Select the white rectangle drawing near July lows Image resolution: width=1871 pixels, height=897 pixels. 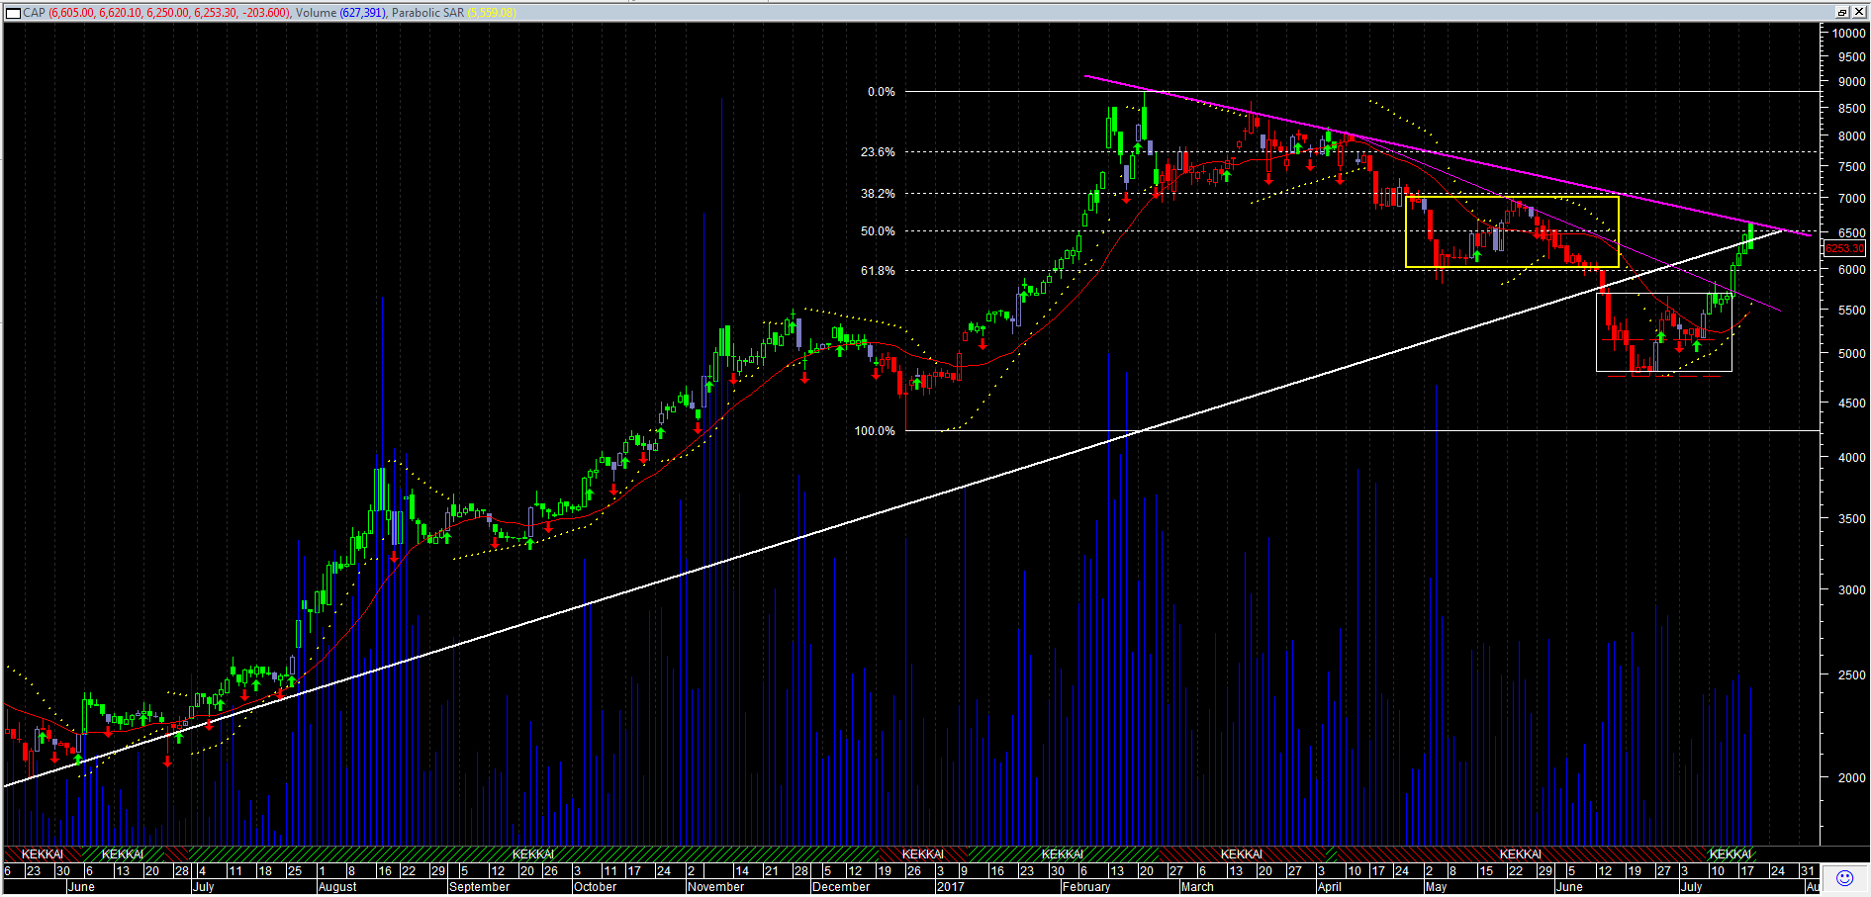click(x=1663, y=332)
